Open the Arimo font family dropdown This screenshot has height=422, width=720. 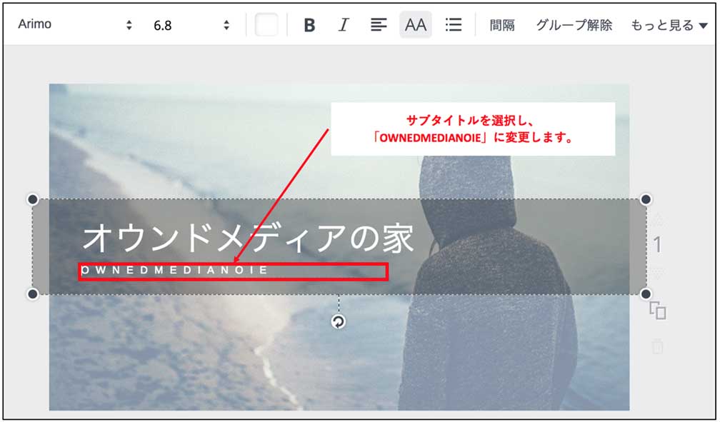pyautogui.click(x=75, y=24)
